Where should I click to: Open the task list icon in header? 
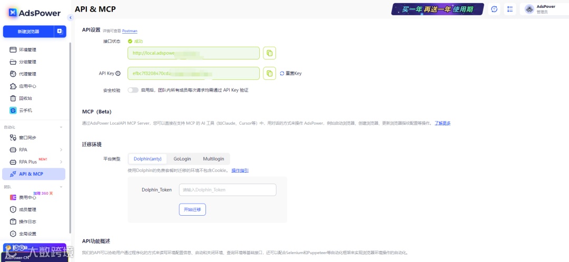coord(510,9)
